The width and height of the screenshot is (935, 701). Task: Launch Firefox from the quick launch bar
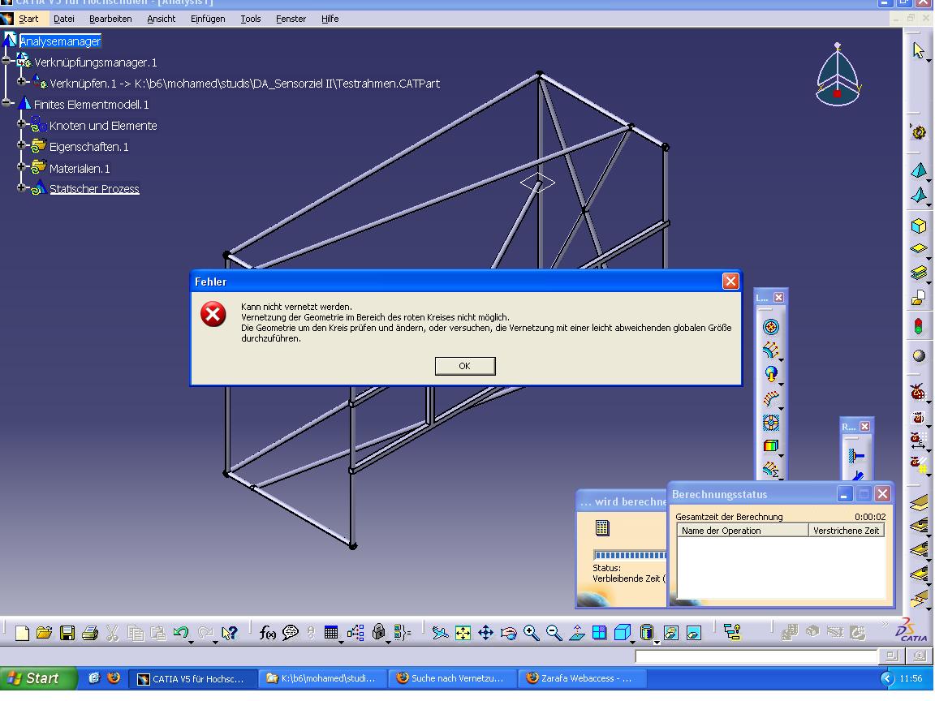point(114,677)
